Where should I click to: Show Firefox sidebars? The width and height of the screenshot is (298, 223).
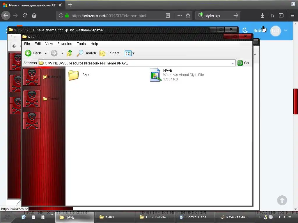point(281,16)
